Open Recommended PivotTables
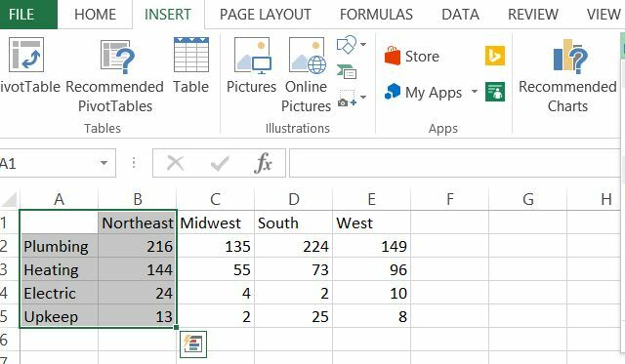This screenshot has width=625, height=364. [115, 76]
